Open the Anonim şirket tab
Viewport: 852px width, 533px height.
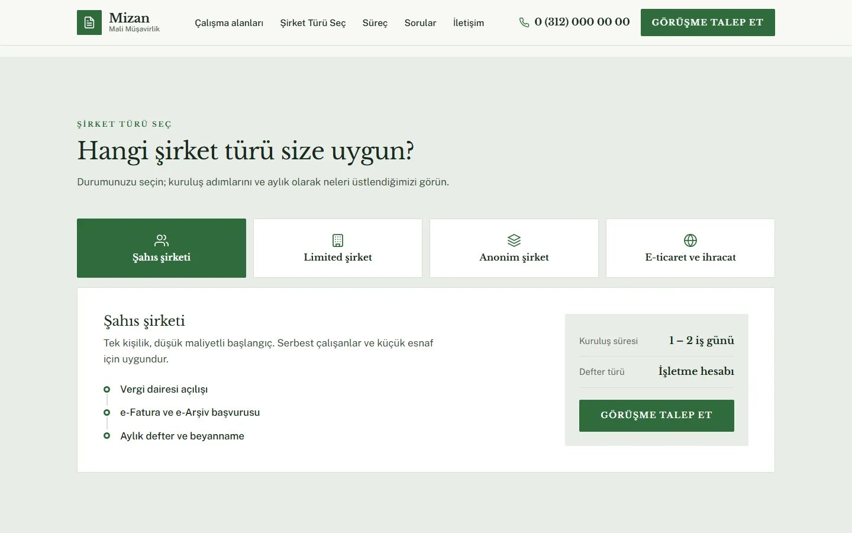514,248
